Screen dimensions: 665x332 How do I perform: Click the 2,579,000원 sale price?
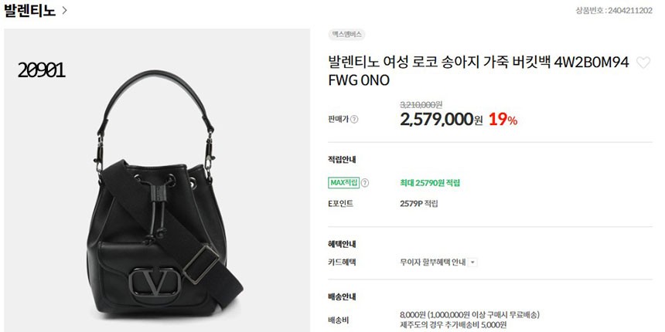441,120
